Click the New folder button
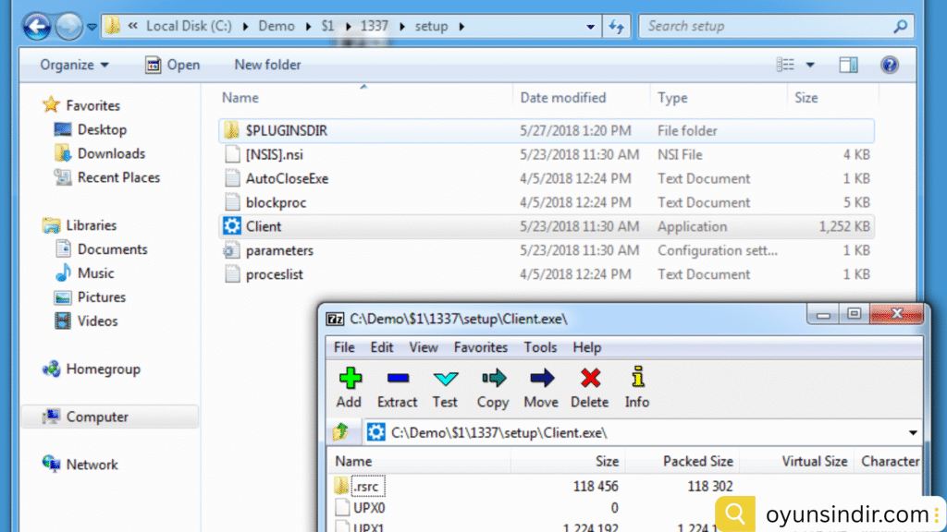Viewport: 947px width, 532px height. coord(267,65)
